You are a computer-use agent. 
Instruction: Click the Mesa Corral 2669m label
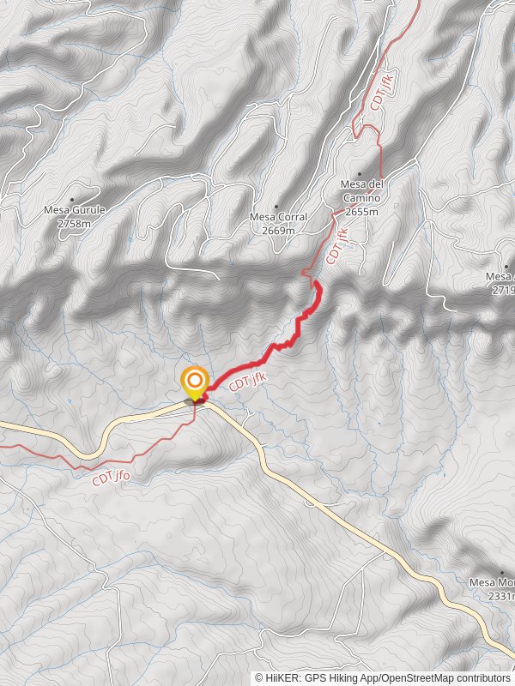pyautogui.click(x=278, y=223)
